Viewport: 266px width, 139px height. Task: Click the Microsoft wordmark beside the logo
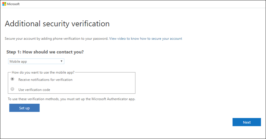13,4
